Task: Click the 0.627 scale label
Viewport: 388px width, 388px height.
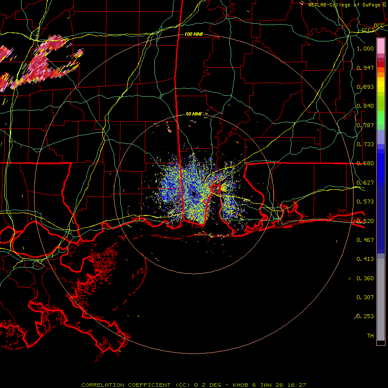Action: pos(365,183)
